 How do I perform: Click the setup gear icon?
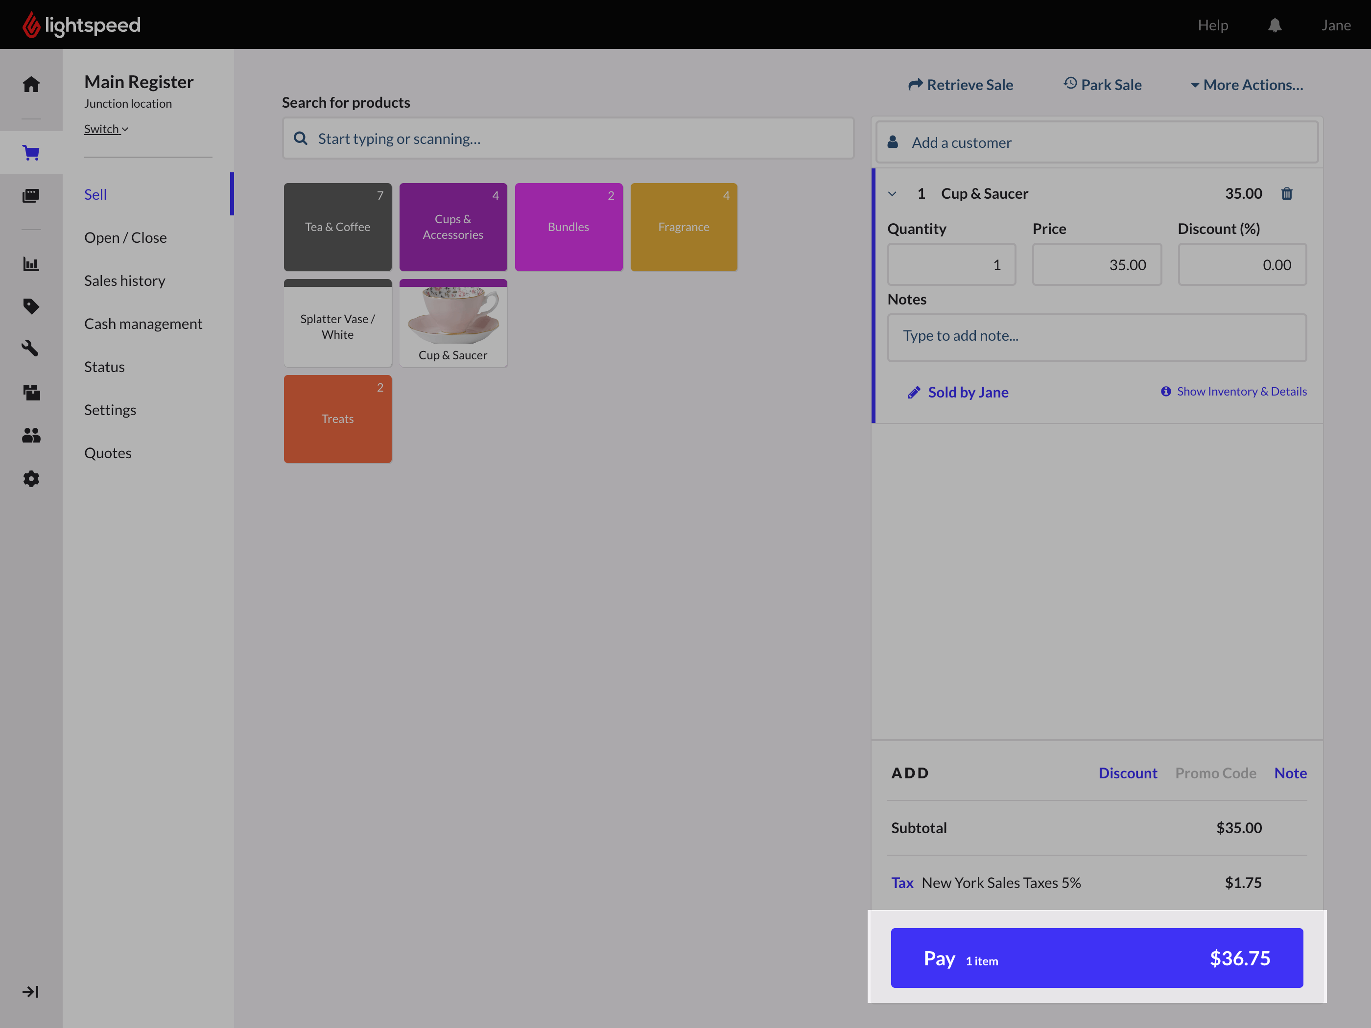31,478
